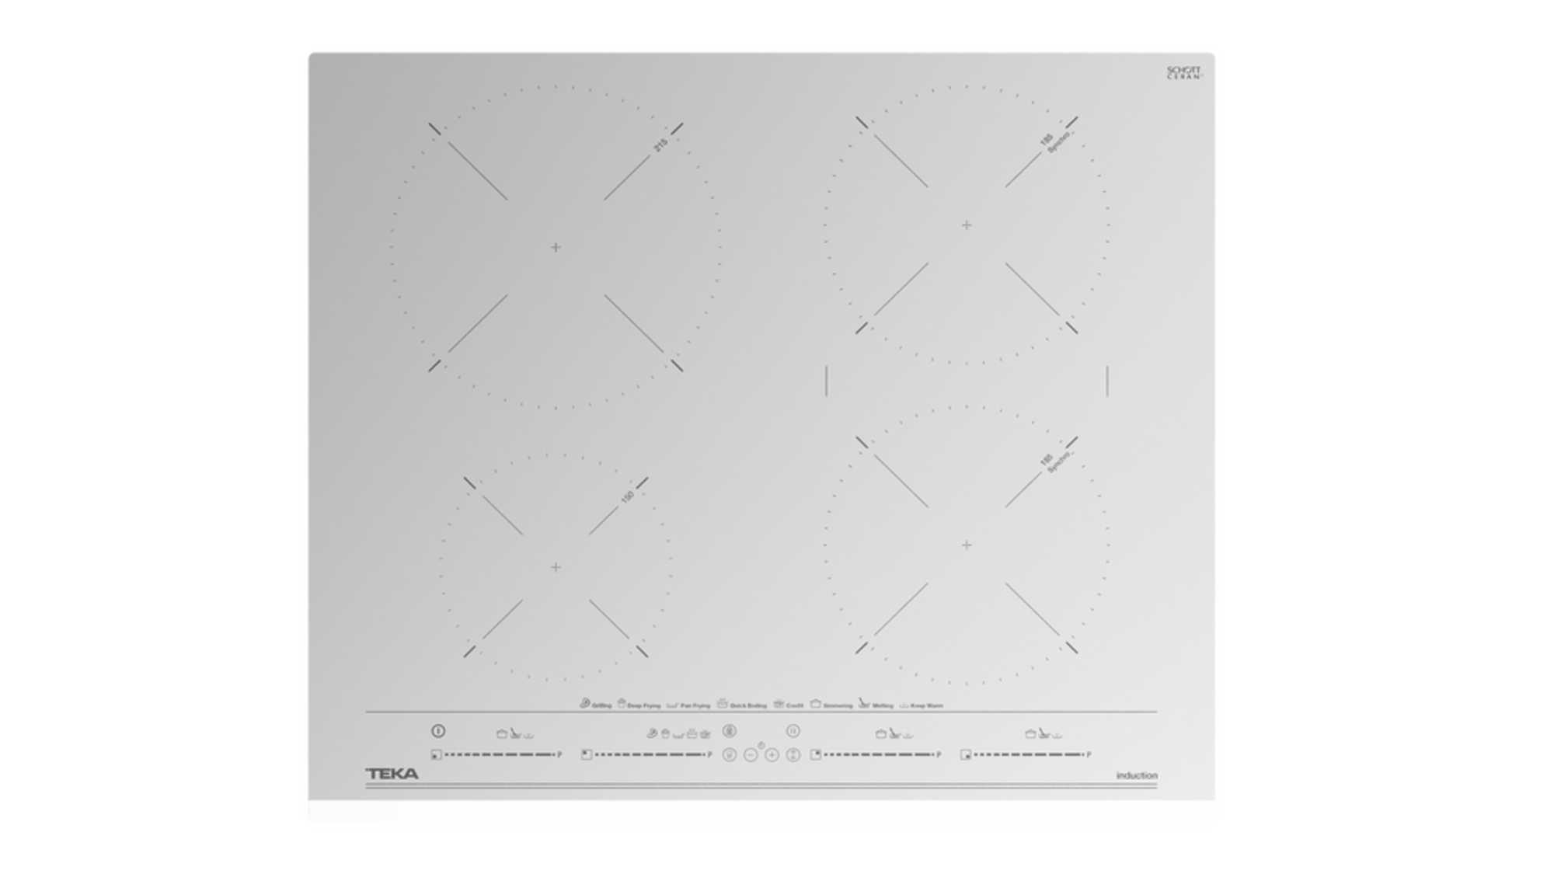Tap the Keep Warm legend label
Viewport: 1554px width, 874px height.
coord(926,705)
